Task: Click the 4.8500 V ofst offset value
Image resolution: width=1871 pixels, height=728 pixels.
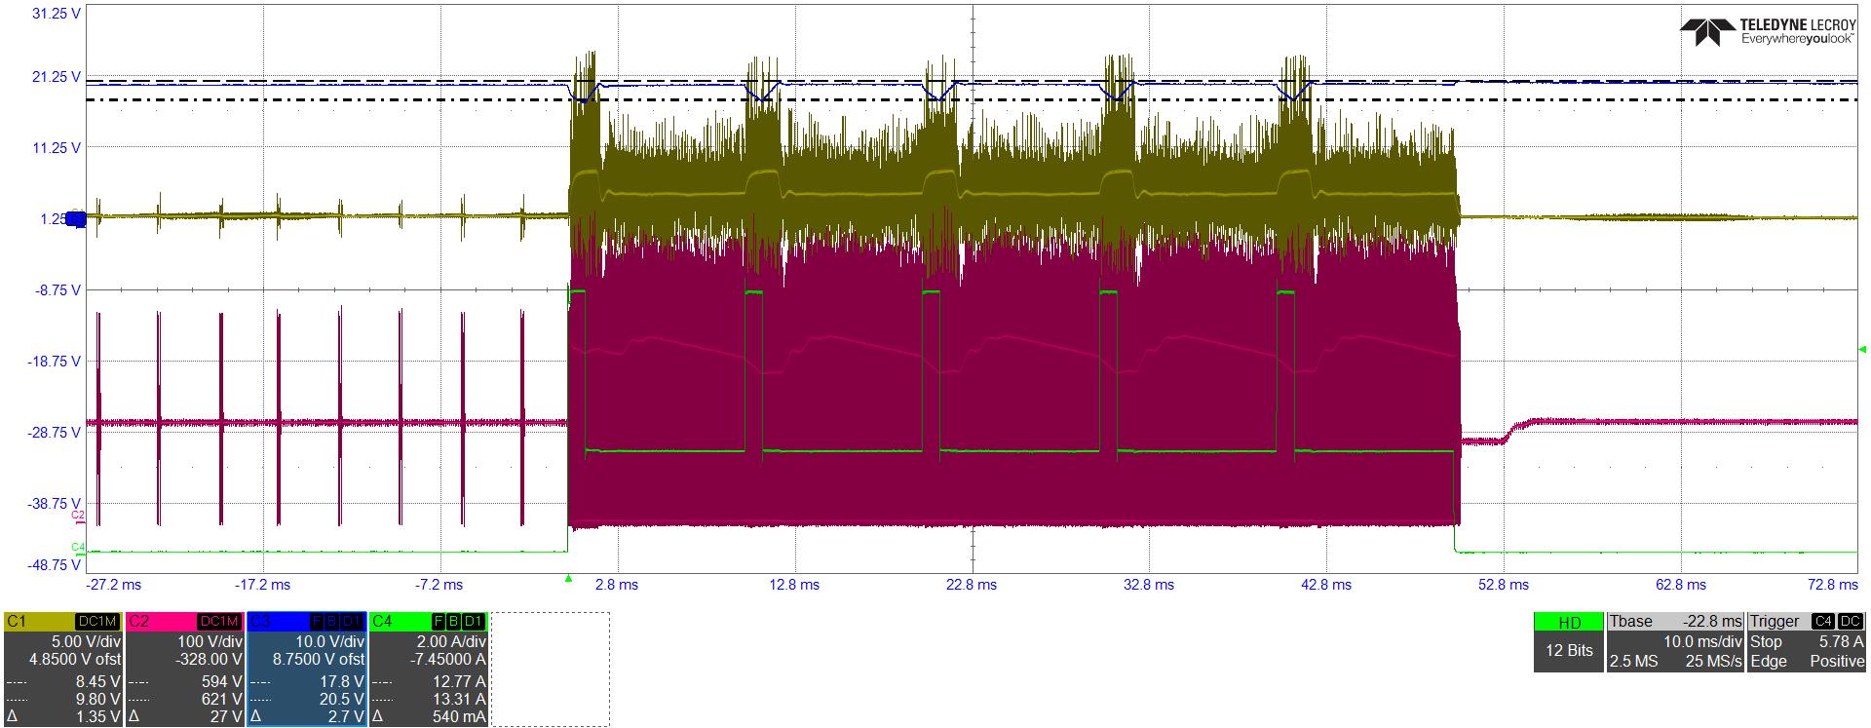Action: (x=76, y=660)
